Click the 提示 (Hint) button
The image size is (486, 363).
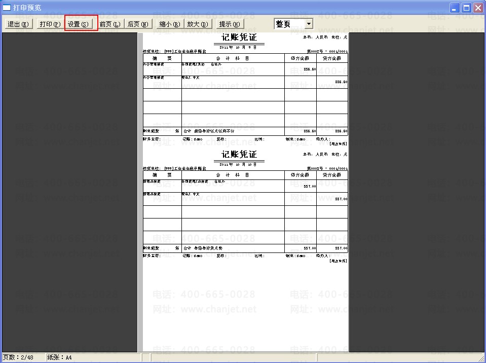click(x=230, y=24)
